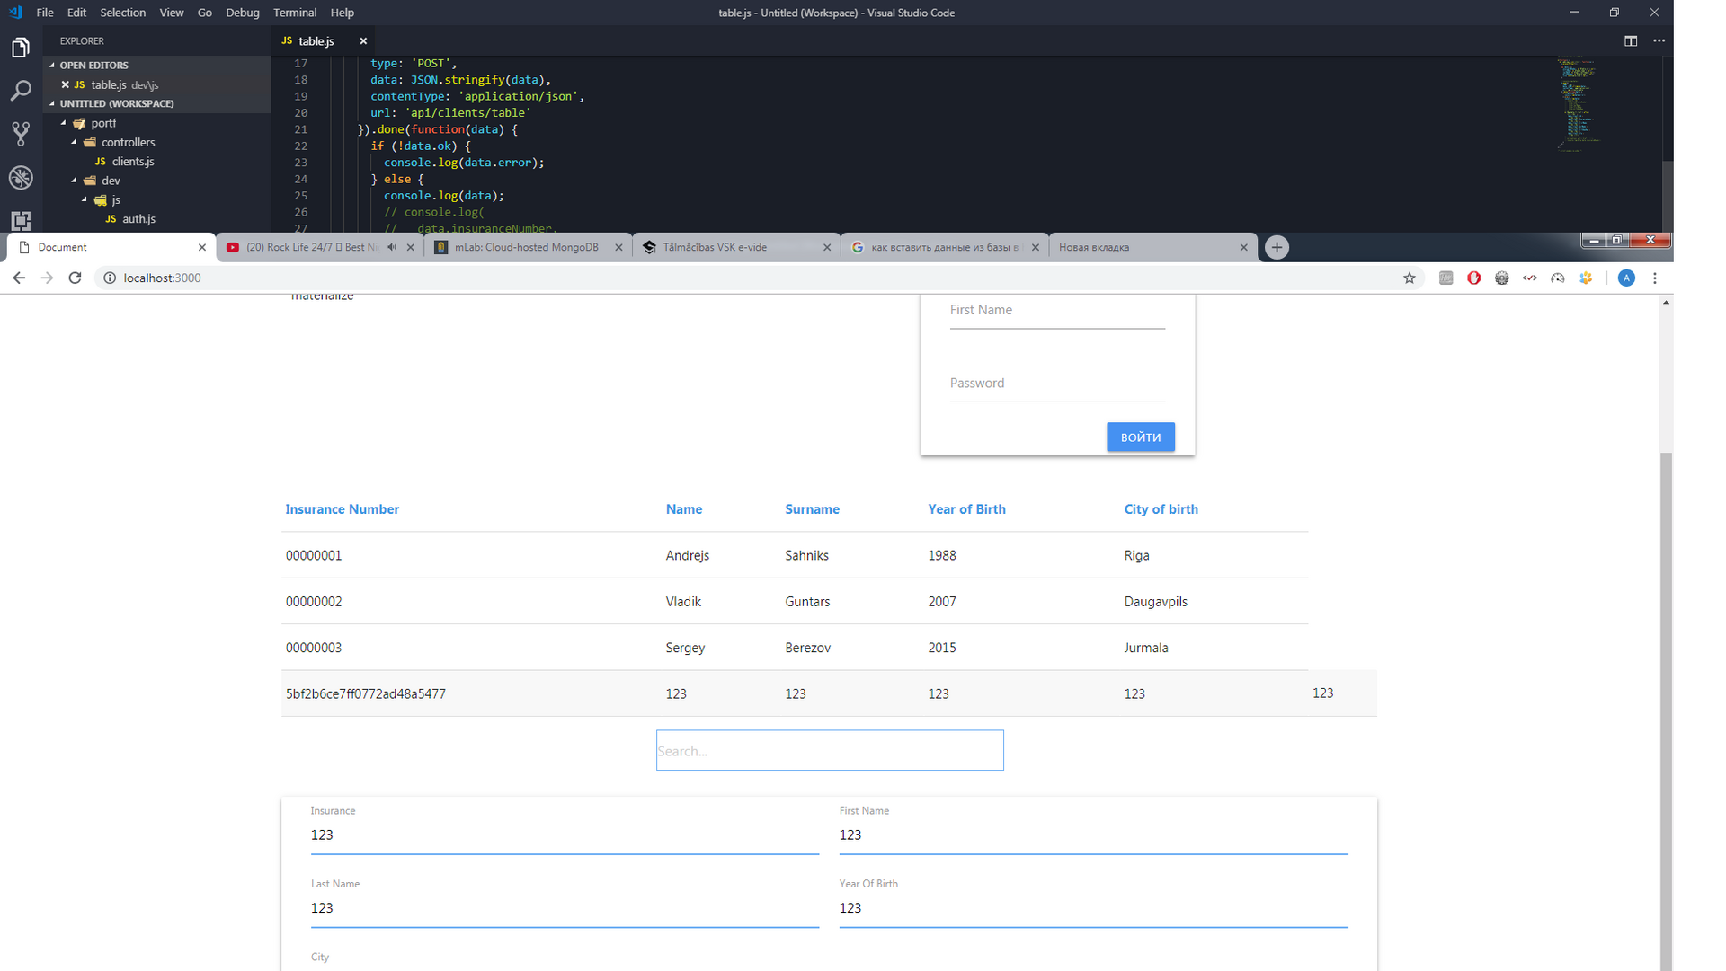Image resolution: width=1726 pixels, height=971 pixels.
Task: Switch to the Новая вкладка tab
Action: coord(1094,247)
